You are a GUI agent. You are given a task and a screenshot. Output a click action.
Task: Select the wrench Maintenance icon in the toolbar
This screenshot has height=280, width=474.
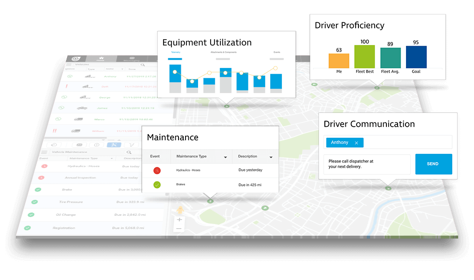click(114, 145)
